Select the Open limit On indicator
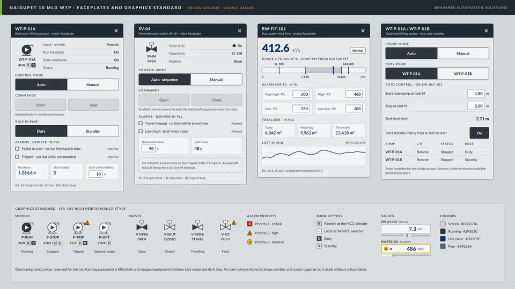The image size is (515, 289). pos(234,46)
